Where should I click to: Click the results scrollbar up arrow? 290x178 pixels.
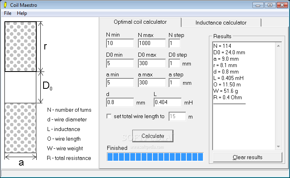click(x=278, y=46)
